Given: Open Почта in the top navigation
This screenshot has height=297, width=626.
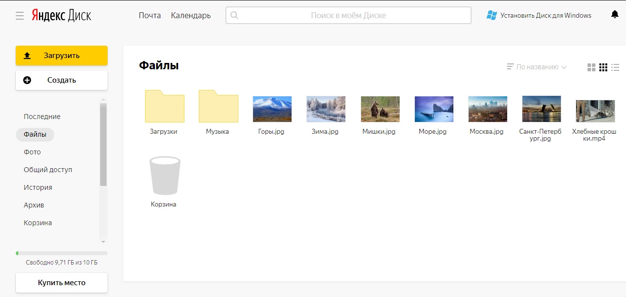Looking at the screenshot, I should coord(149,15).
